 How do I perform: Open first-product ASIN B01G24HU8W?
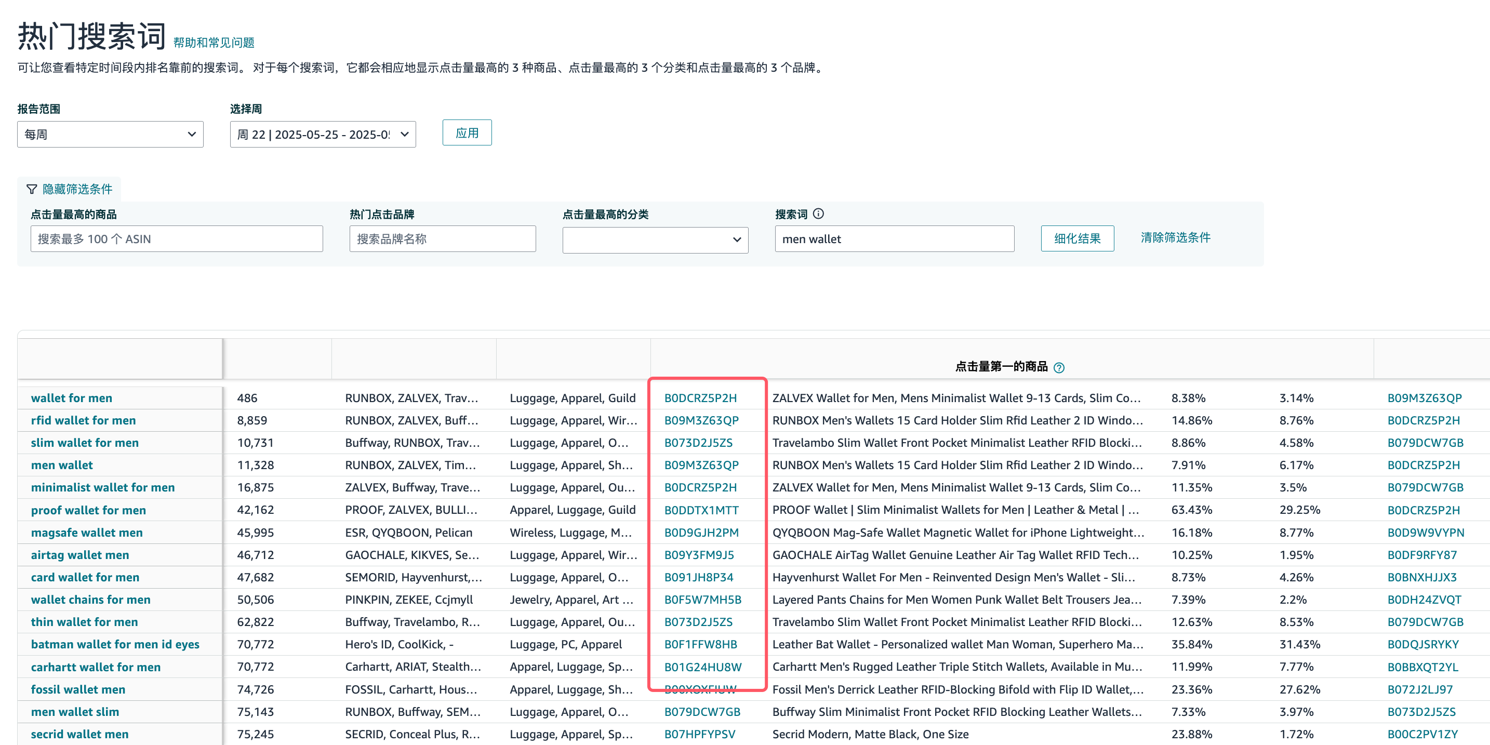pos(703,667)
